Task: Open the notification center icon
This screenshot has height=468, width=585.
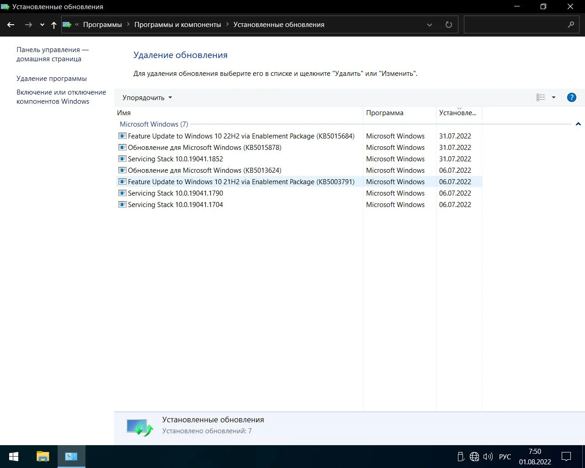Action: tap(566, 457)
